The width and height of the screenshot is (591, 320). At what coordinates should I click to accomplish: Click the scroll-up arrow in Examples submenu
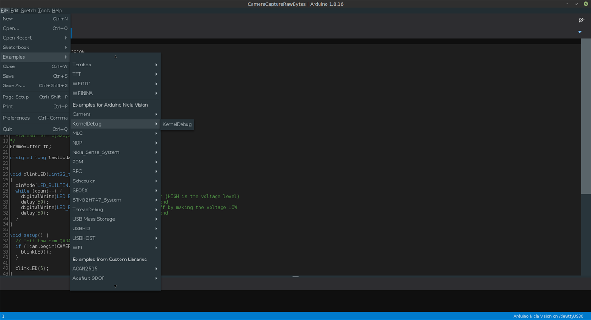click(x=115, y=56)
